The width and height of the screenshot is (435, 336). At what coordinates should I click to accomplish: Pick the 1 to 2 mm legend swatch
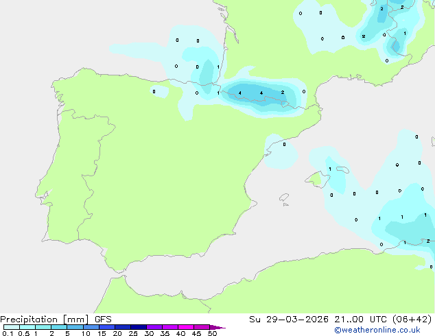click(x=43, y=327)
